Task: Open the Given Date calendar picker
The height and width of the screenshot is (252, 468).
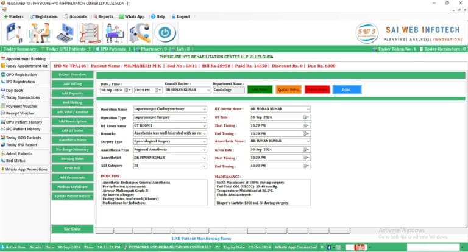Action: [306, 150]
